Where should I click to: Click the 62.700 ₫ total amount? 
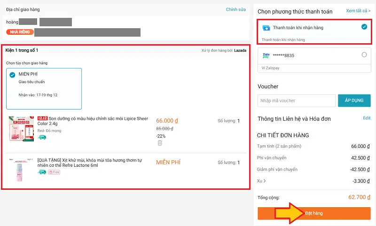[x=359, y=197]
